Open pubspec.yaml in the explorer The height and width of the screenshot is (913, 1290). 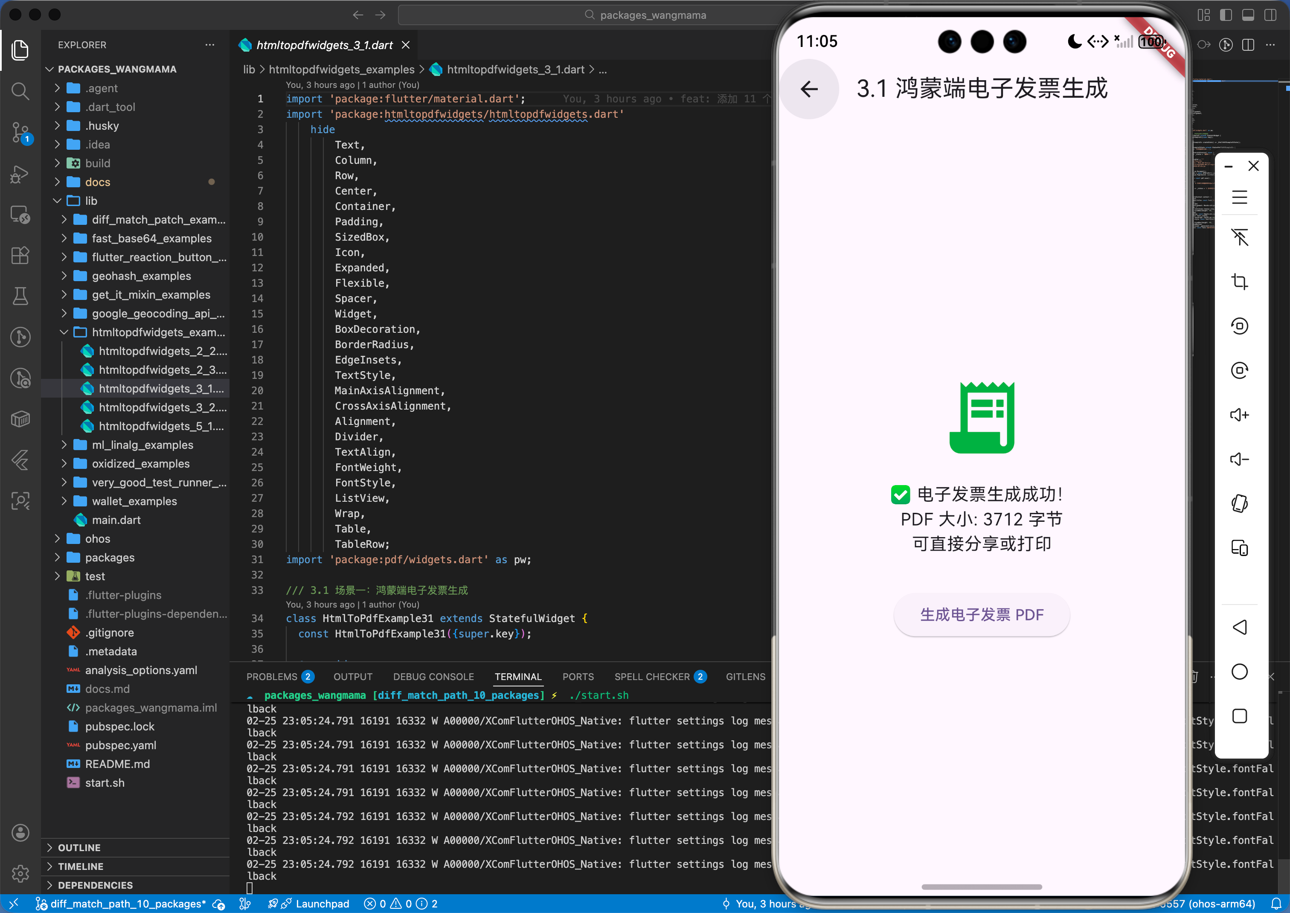[x=120, y=745]
